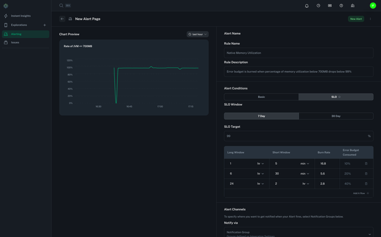Image resolution: width=381 pixels, height=237 pixels.
Task: Open notifications bell in the top bar
Action: 307,6
